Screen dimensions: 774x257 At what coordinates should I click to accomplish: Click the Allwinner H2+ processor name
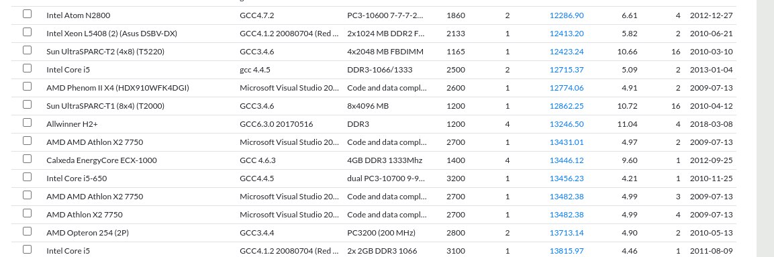tap(72, 124)
